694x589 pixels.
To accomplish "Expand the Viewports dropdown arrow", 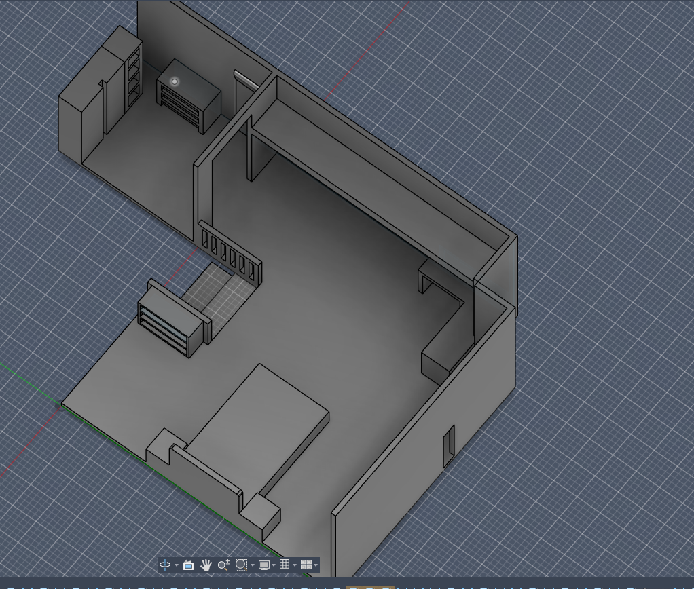I will click(x=316, y=565).
